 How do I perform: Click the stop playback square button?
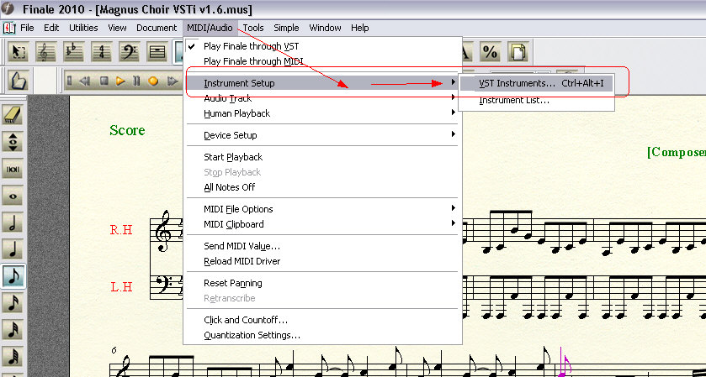(x=104, y=81)
